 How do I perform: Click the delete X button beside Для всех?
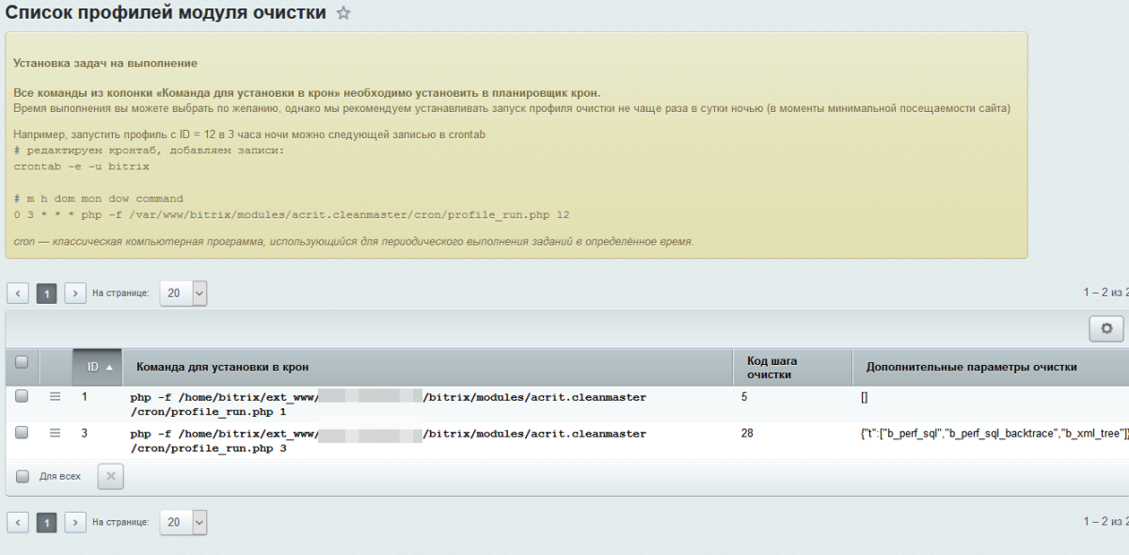(x=110, y=476)
